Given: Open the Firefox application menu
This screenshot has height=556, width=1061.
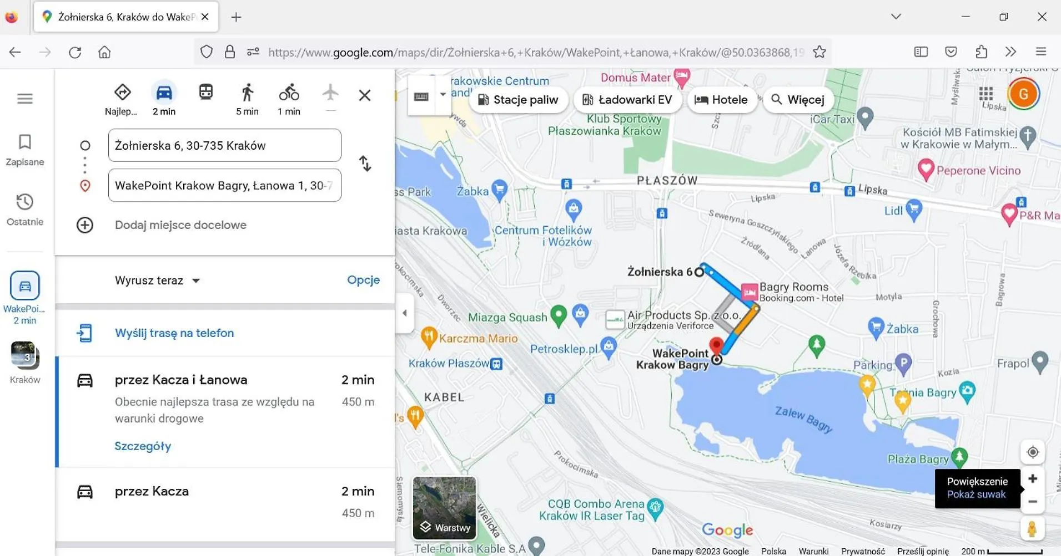Looking at the screenshot, I should 1041,52.
